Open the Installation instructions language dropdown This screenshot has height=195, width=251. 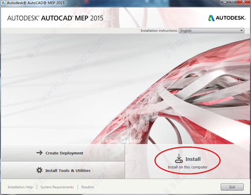tap(211, 31)
